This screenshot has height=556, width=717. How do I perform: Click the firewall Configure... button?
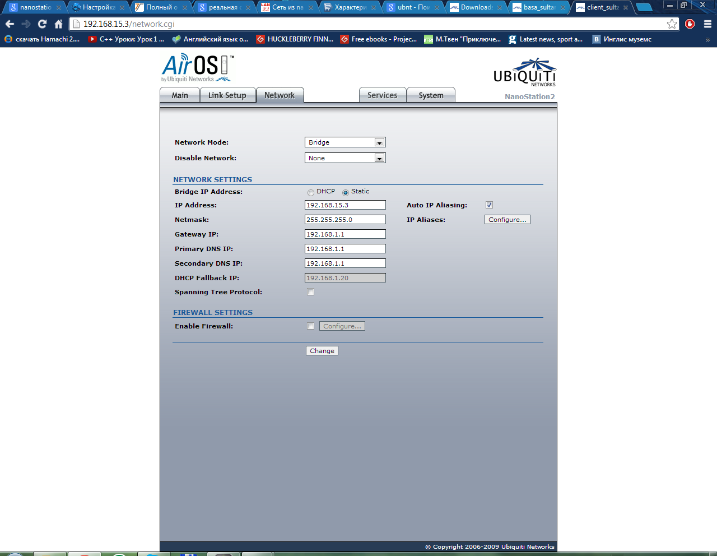pos(342,326)
